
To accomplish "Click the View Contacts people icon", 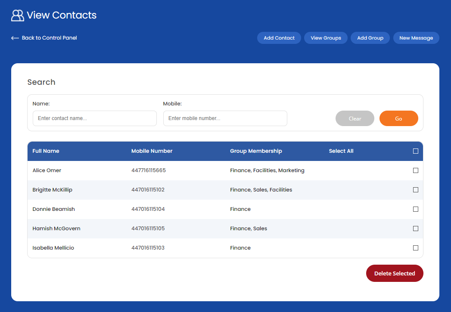I will click(17, 15).
